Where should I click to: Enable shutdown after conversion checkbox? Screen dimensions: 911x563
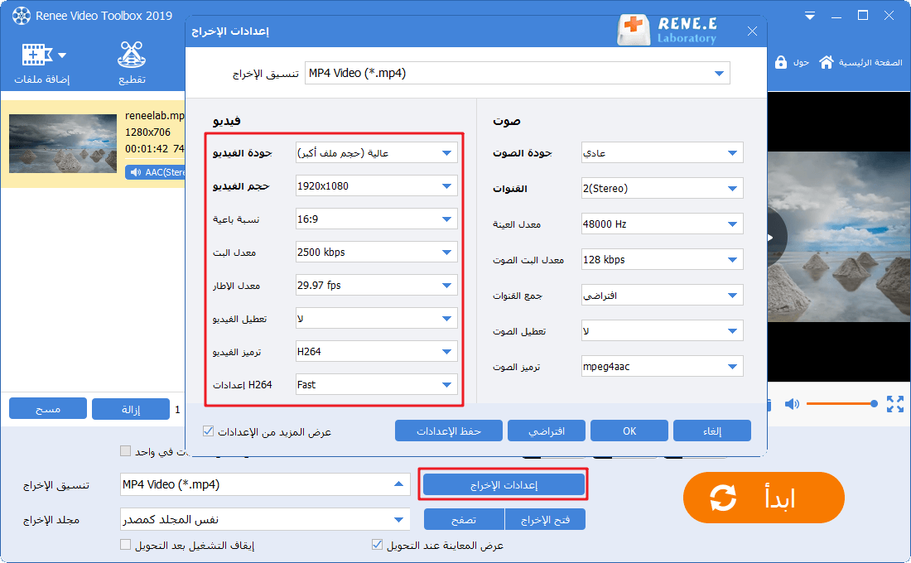coord(125,545)
